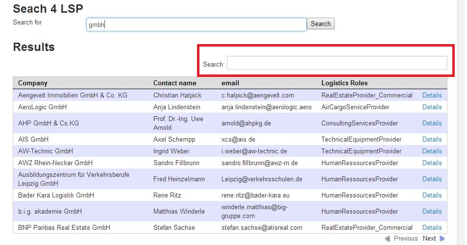Select contact 'Rene Ritz'
The image size is (467, 245).
click(167, 196)
